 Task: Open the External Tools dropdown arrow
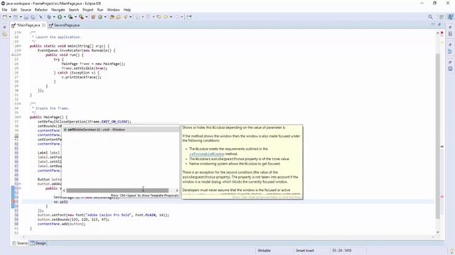click(87, 17)
